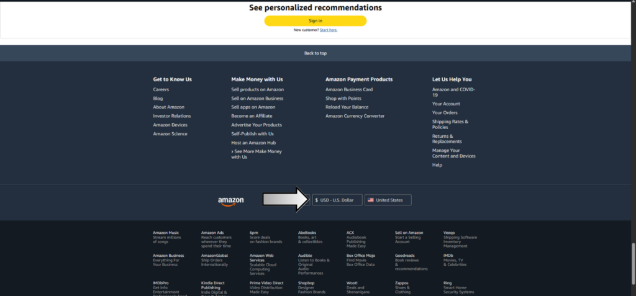This screenshot has width=636, height=296.
Task: Open Woot! deals link
Action: [x=358, y=287]
